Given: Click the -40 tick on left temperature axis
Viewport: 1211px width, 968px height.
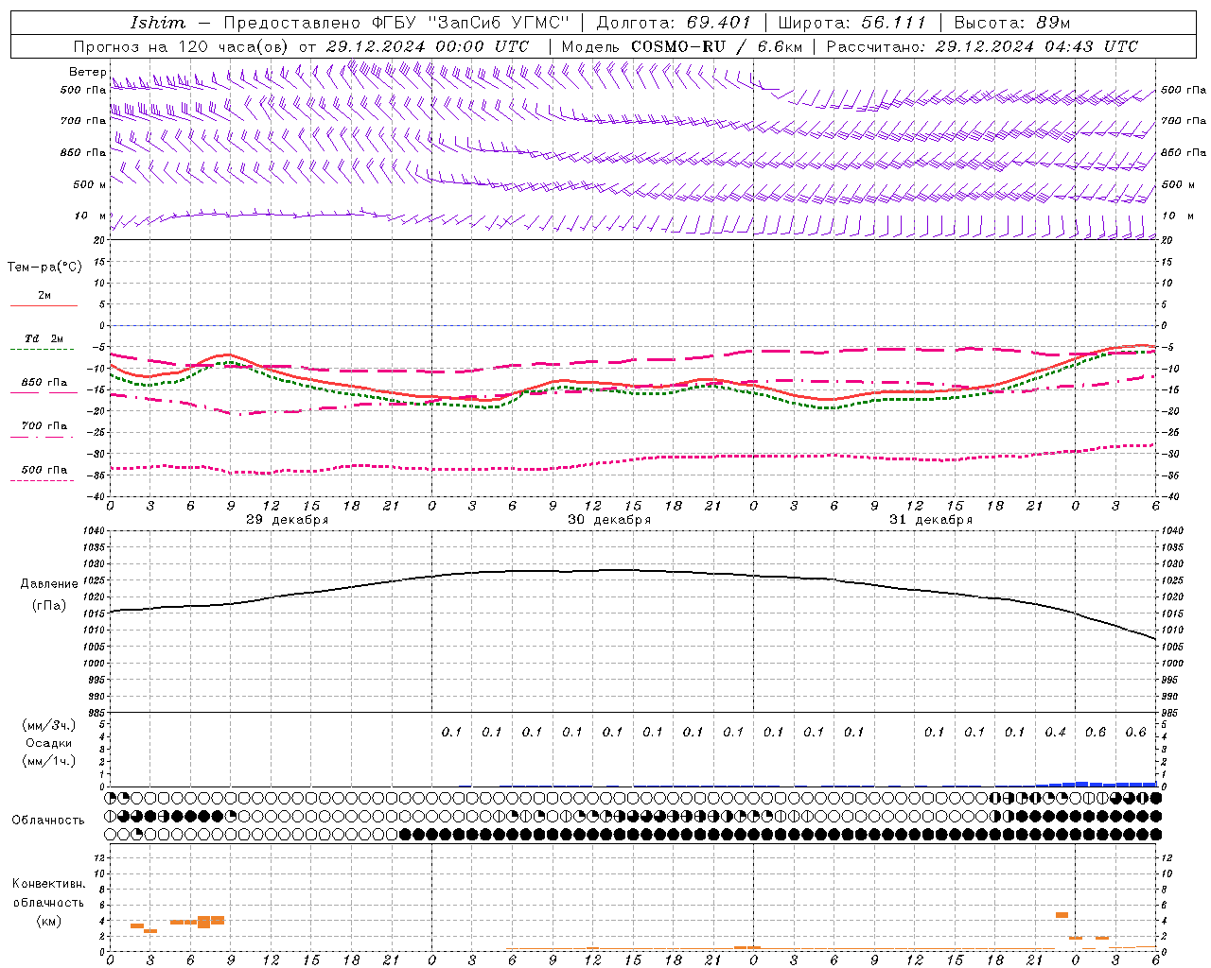Looking at the screenshot, I should (x=97, y=497).
